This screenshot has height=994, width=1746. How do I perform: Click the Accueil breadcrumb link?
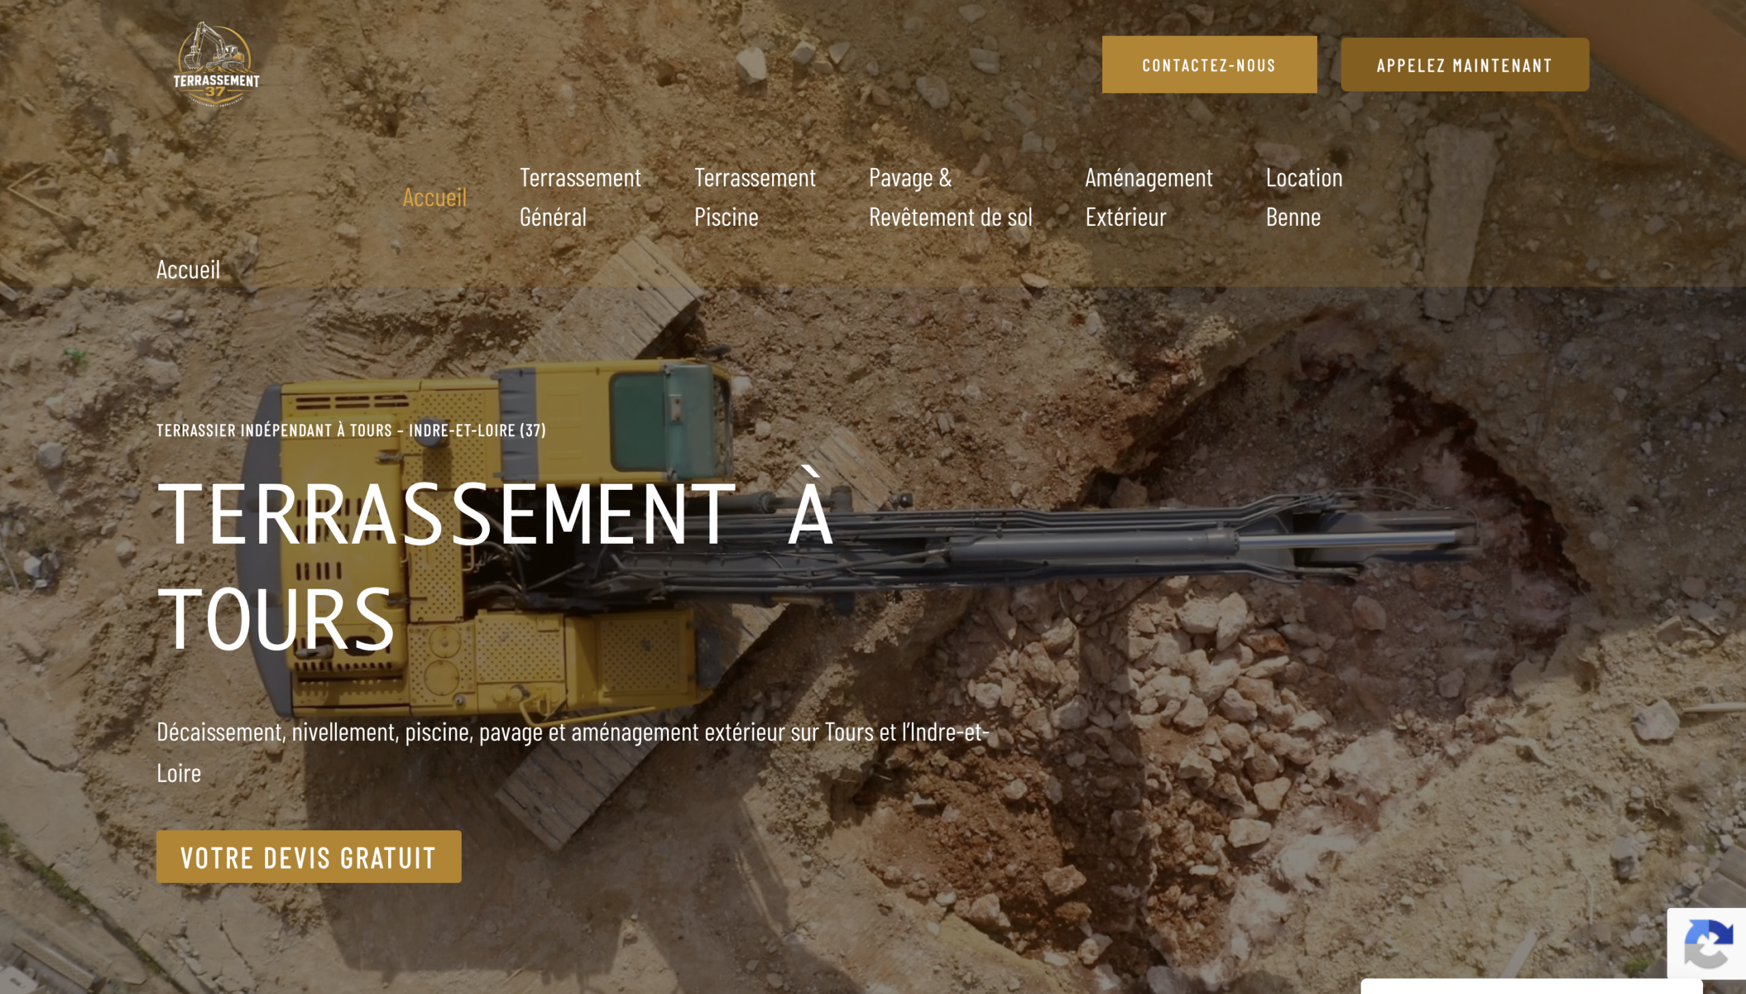pos(188,269)
